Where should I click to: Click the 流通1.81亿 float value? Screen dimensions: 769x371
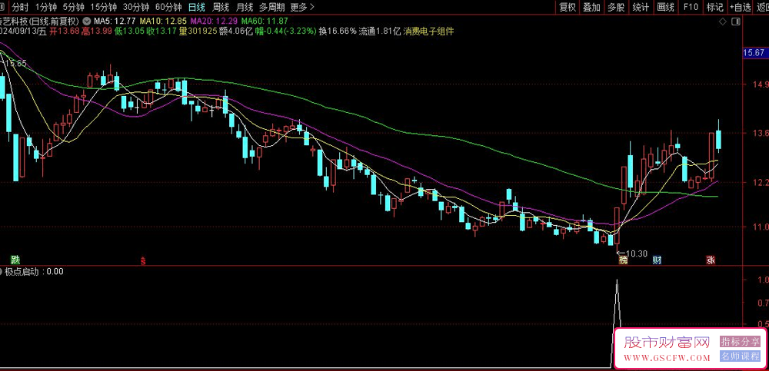click(380, 31)
